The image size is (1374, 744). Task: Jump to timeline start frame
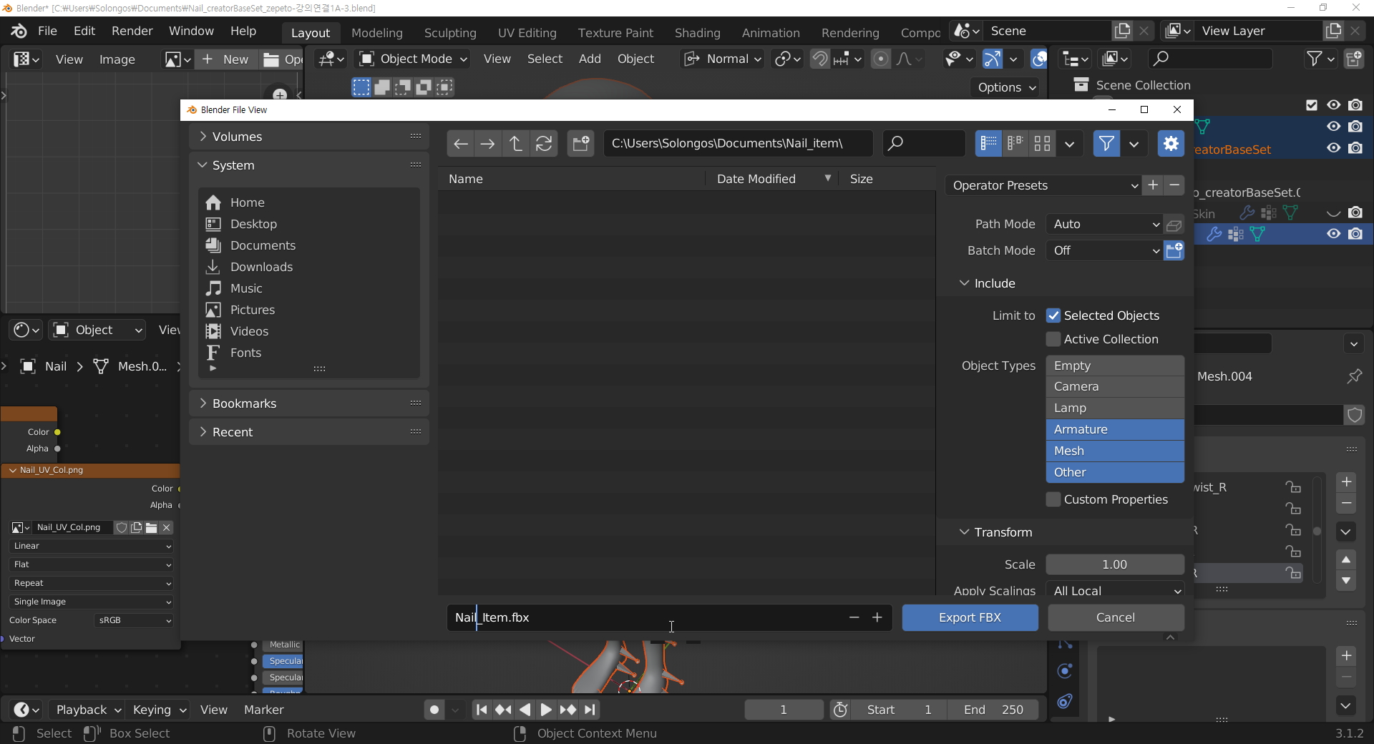482,710
